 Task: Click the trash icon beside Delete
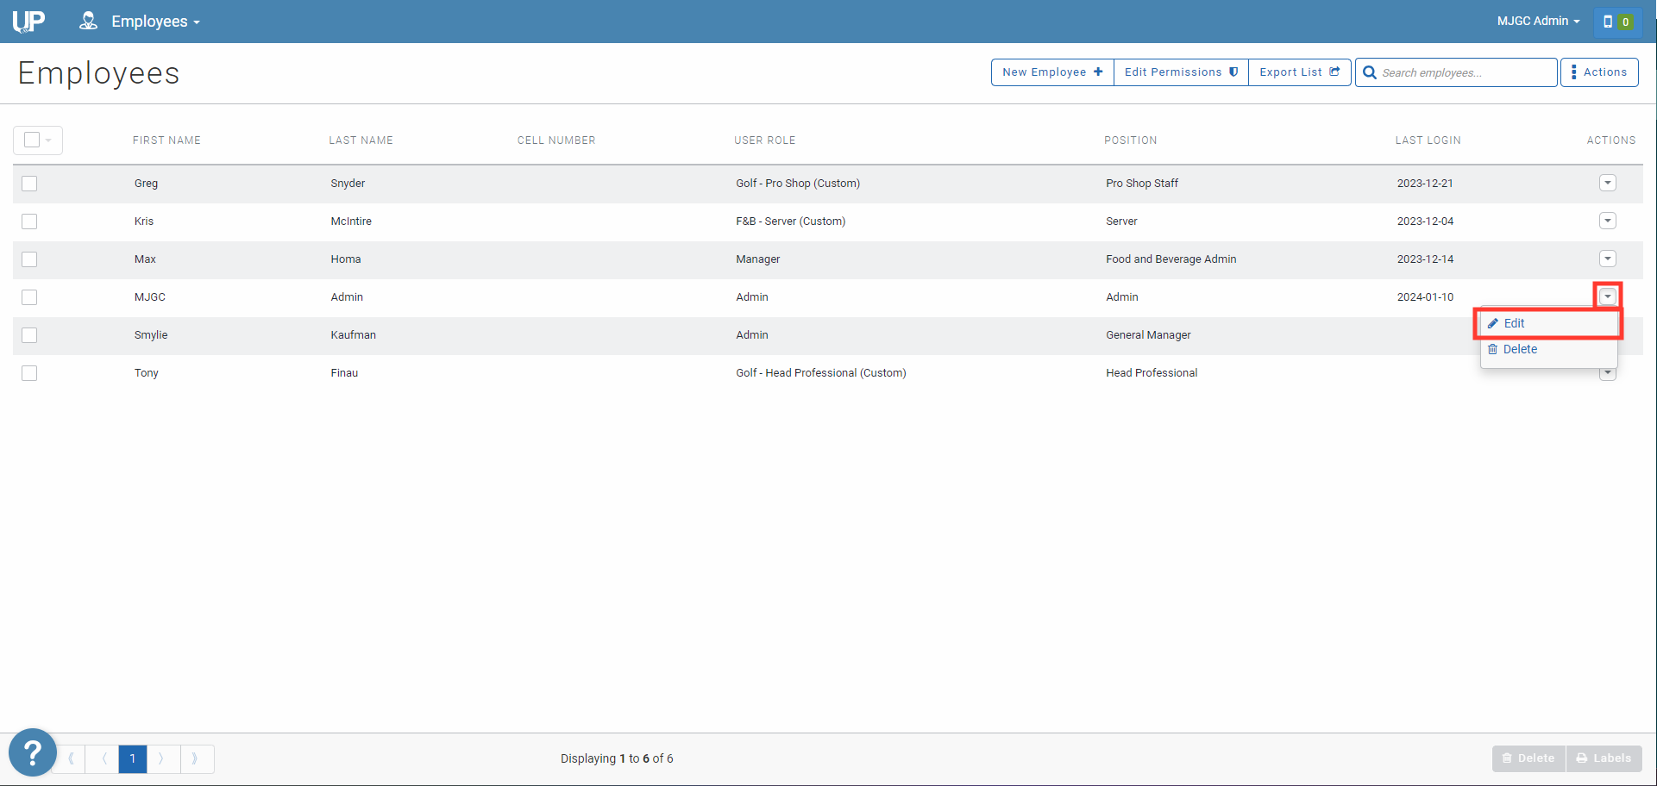coord(1493,349)
